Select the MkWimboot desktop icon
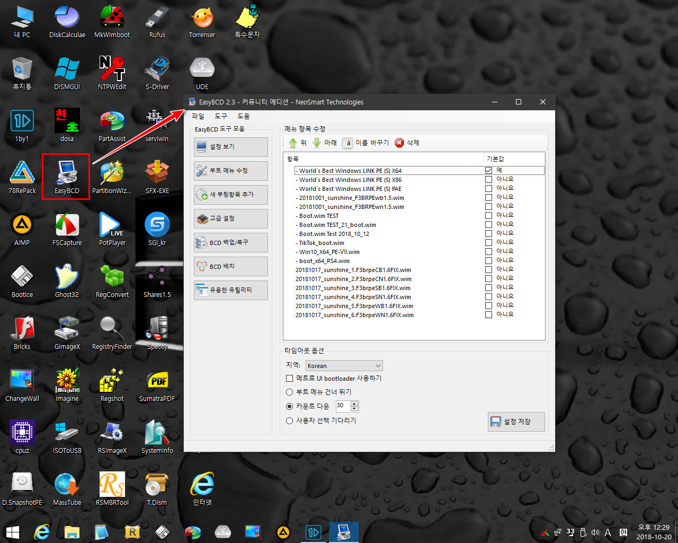Screen dimensions: 678x543 pos(112,21)
